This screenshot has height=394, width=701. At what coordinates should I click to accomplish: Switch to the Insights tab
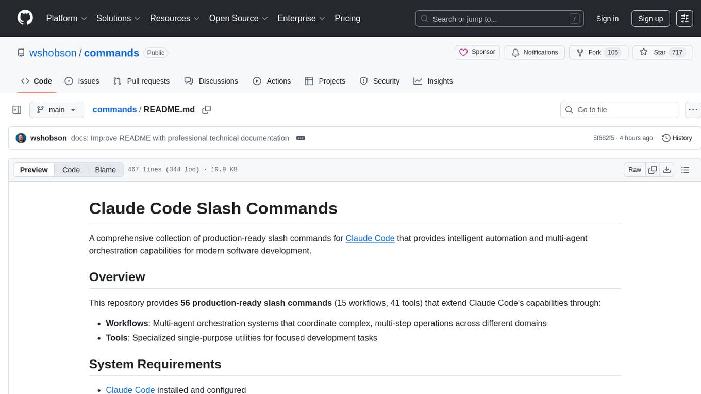(433, 81)
